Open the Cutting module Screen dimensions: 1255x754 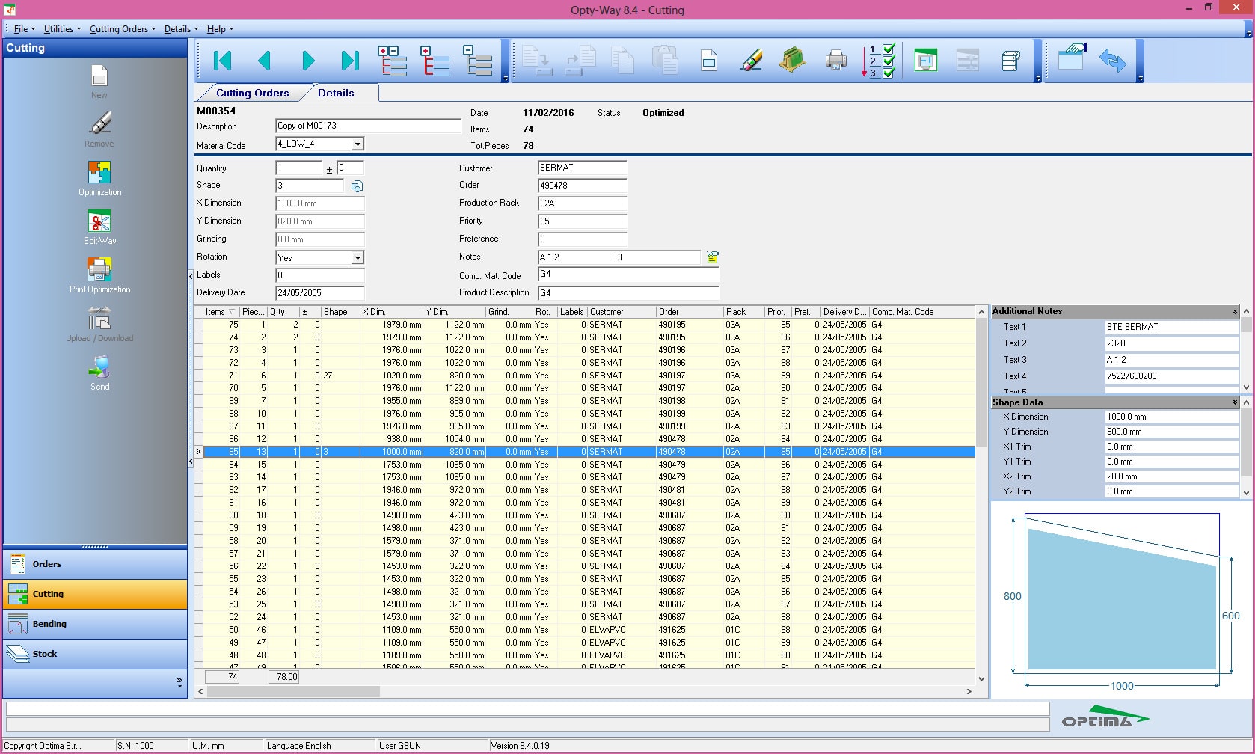tap(95, 594)
